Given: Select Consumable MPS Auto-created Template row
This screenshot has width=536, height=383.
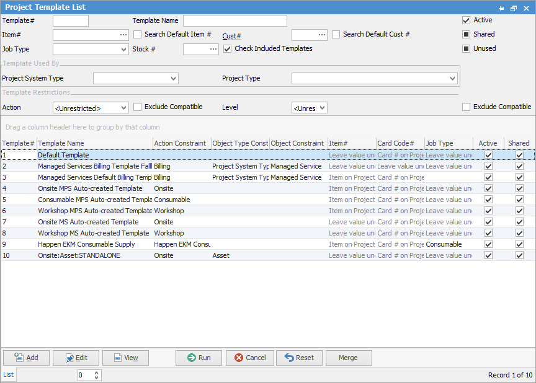Looking at the screenshot, I should [268, 200].
